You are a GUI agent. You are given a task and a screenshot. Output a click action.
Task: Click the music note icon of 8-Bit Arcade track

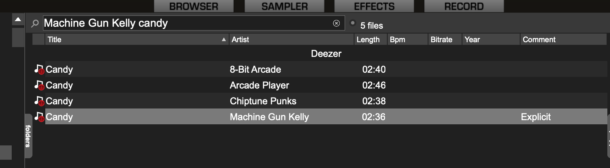click(x=39, y=69)
